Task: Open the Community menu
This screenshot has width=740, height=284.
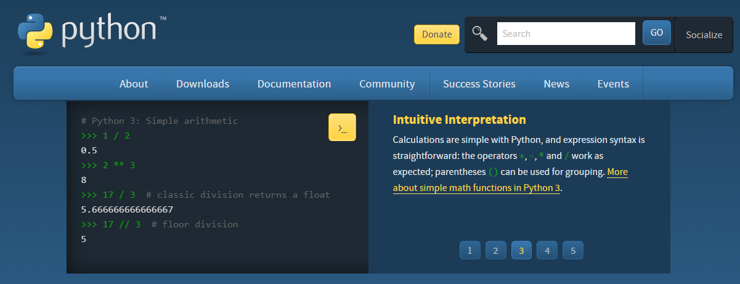Action: pyautogui.click(x=387, y=84)
